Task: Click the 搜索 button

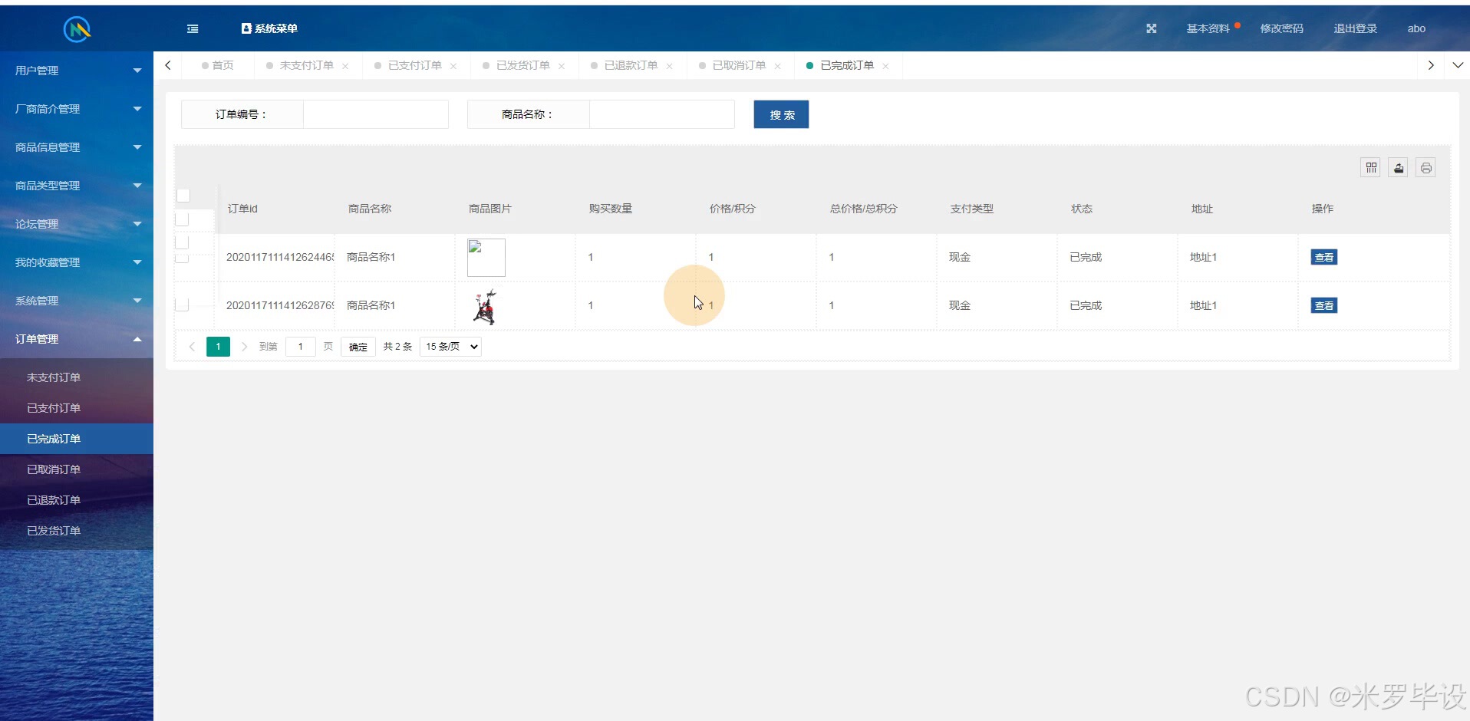Action: (x=781, y=114)
